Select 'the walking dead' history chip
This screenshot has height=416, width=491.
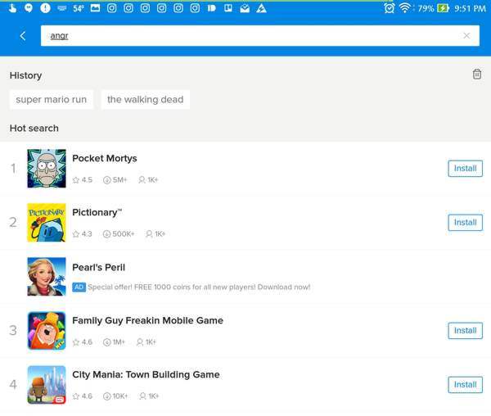(x=146, y=100)
